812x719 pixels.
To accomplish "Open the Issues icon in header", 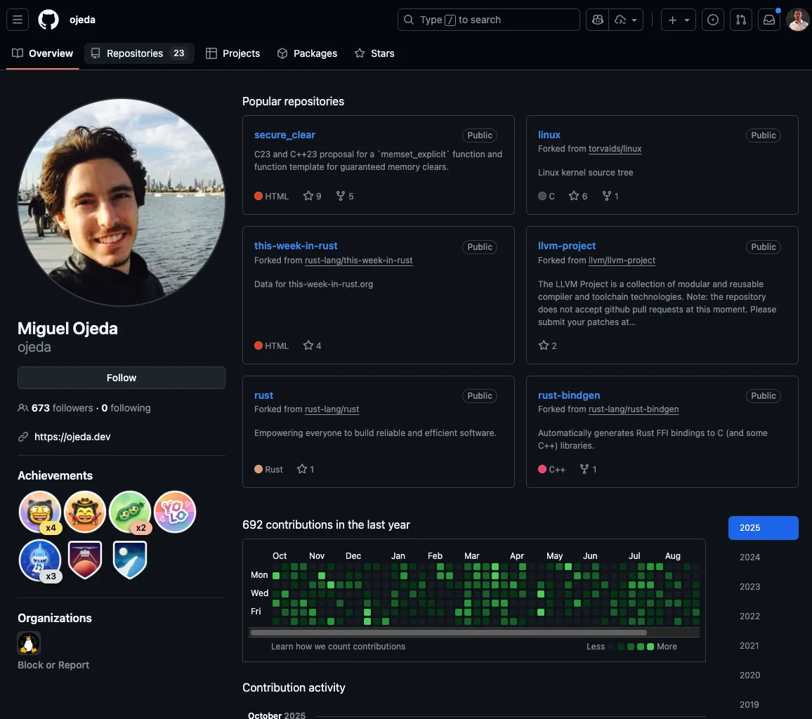I will coord(713,20).
